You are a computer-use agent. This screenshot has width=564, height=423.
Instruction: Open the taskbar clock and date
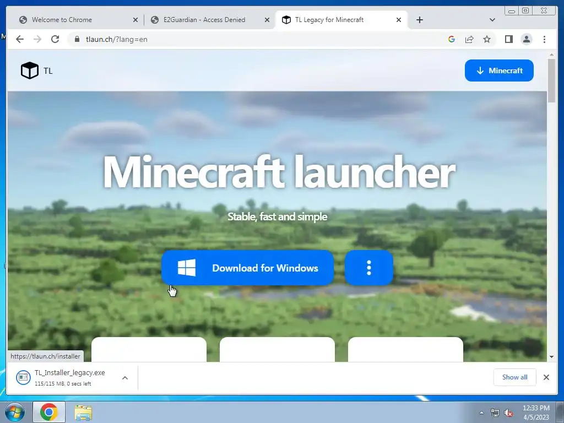point(536,413)
